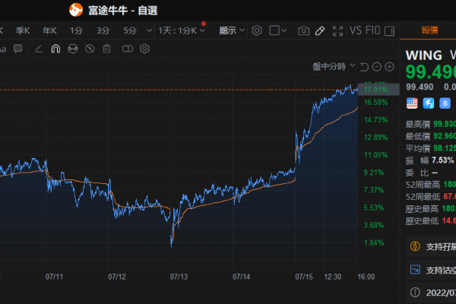Switch to the 5分 timeframe tab
The height and width of the screenshot is (304, 456).
[x=130, y=30]
